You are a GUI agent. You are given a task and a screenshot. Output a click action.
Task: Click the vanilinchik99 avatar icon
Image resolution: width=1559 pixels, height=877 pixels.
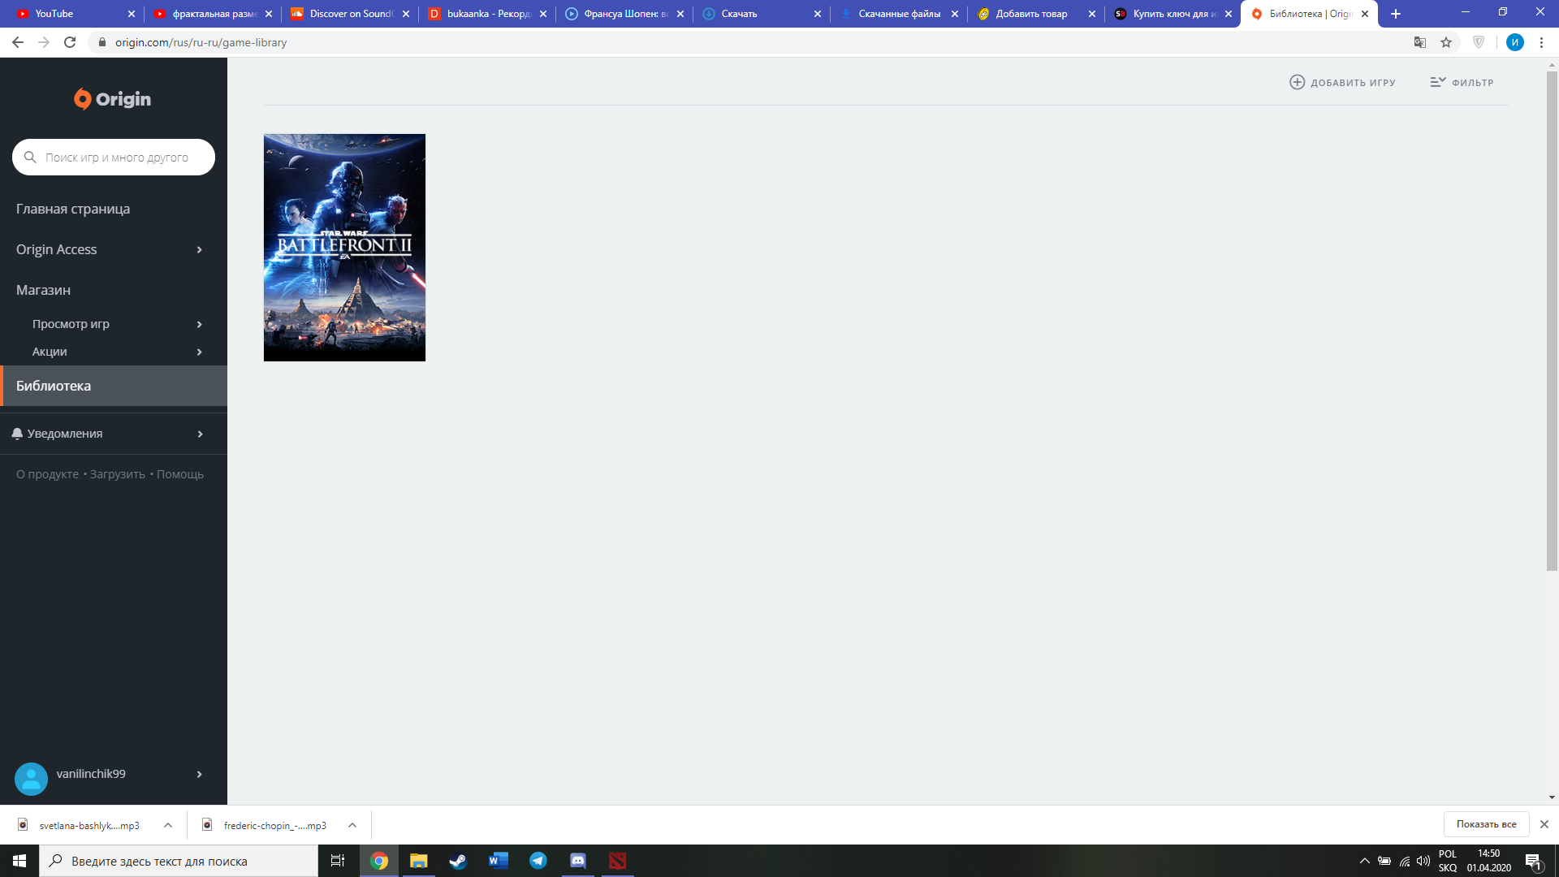coord(31,778)
